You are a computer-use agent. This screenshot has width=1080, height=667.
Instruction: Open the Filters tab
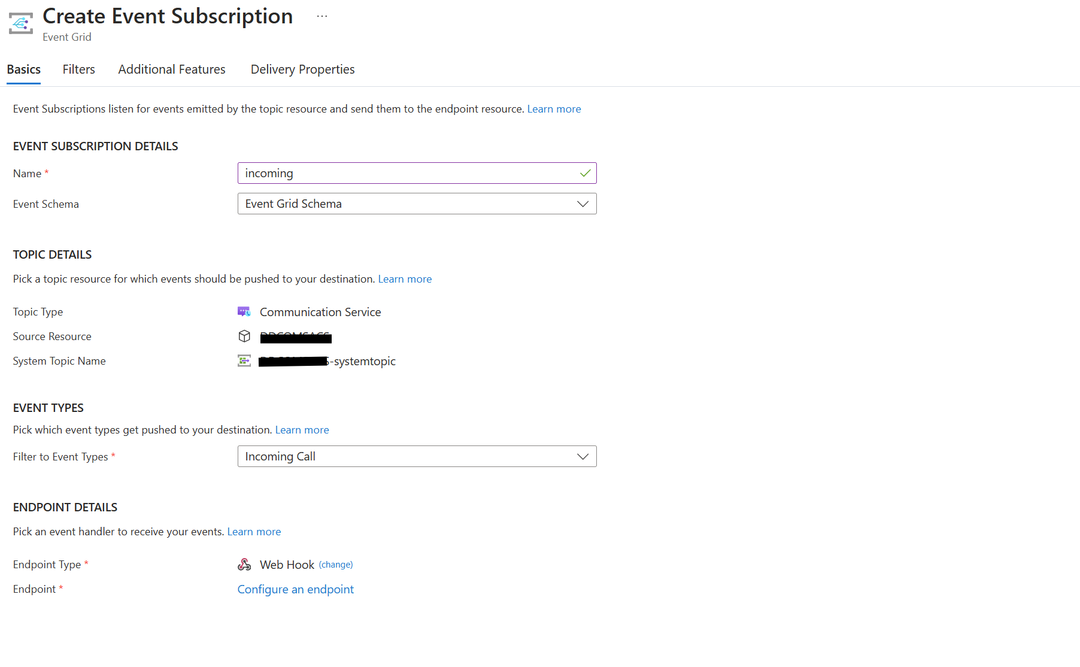(x=79, y=69)
